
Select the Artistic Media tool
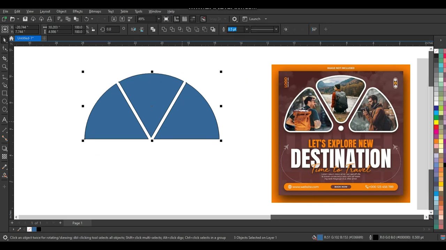click(5, 85)
